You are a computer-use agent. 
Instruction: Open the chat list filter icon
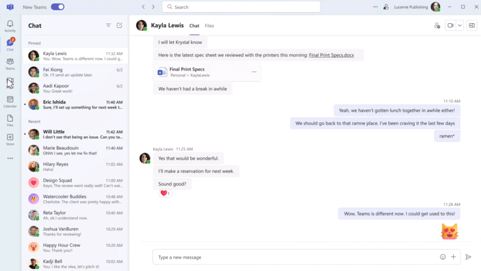point(108,25)
